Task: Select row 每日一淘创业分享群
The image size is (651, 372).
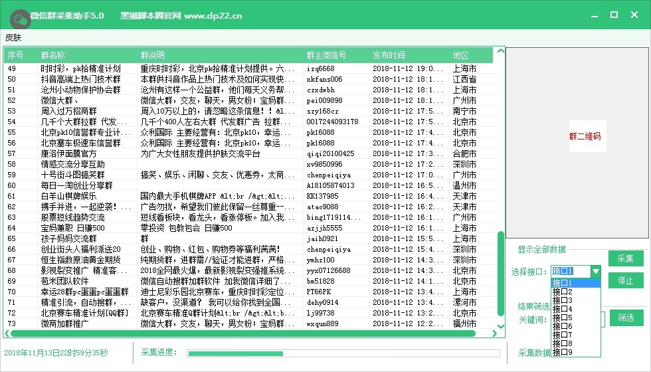Action: point(251,185)
